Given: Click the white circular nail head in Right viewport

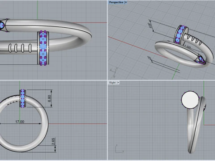Looking at the screenshot, I should 190,100.
